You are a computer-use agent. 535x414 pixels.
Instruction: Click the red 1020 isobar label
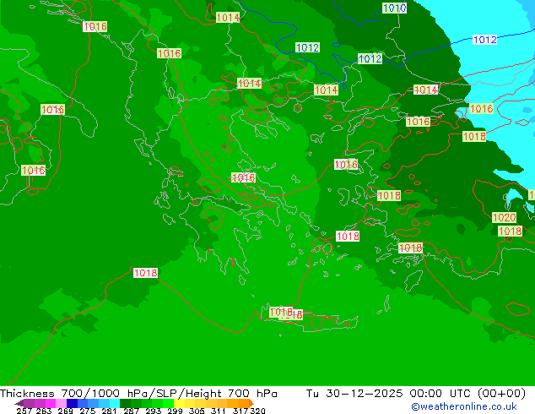pos(505,217)
